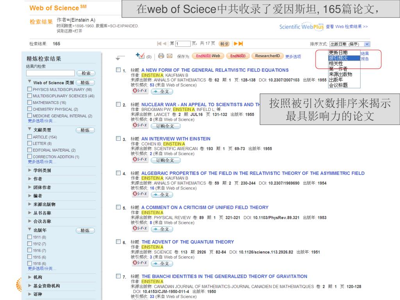Go to previous results page arrow

point(164,44)
